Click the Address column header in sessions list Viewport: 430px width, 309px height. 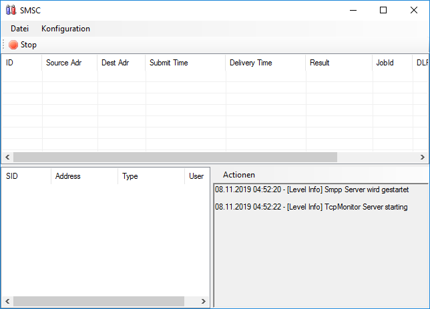pyautogui.click(x=83, y=176)
